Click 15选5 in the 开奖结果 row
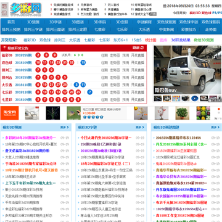The height and width of the screenshot is (222, 222). [136, 40]
